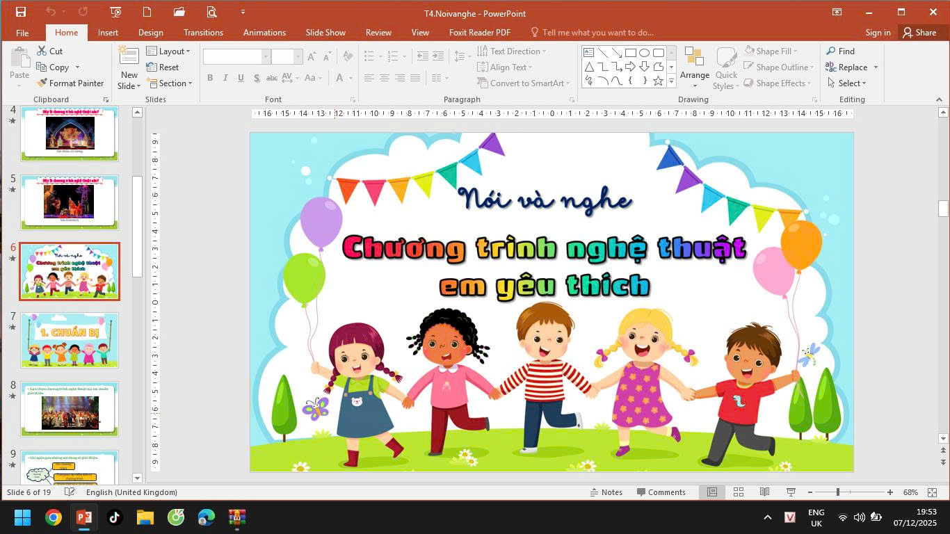Open the Shape Fill dropdown
The width and height of the screenshot is (950, 534).
(772, 51)
